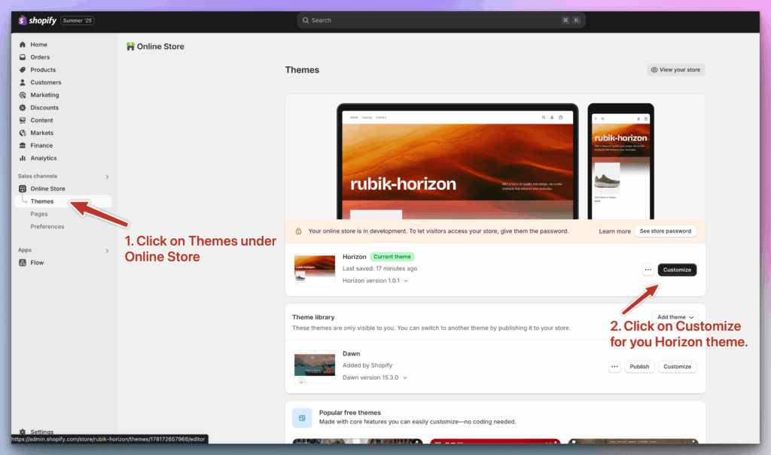Click the 'Last saved: 17 minutes ago' text

(379, 269)
